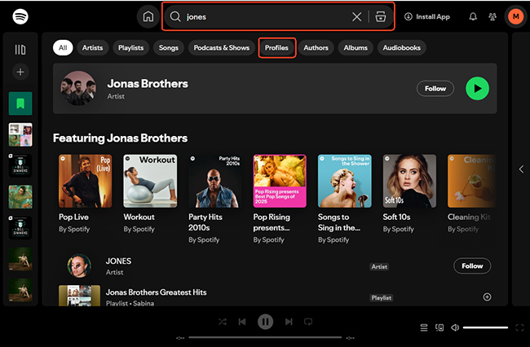Pause the current playback
The image size is (530, 347).
pyautogui.click(x=265, y=322)
